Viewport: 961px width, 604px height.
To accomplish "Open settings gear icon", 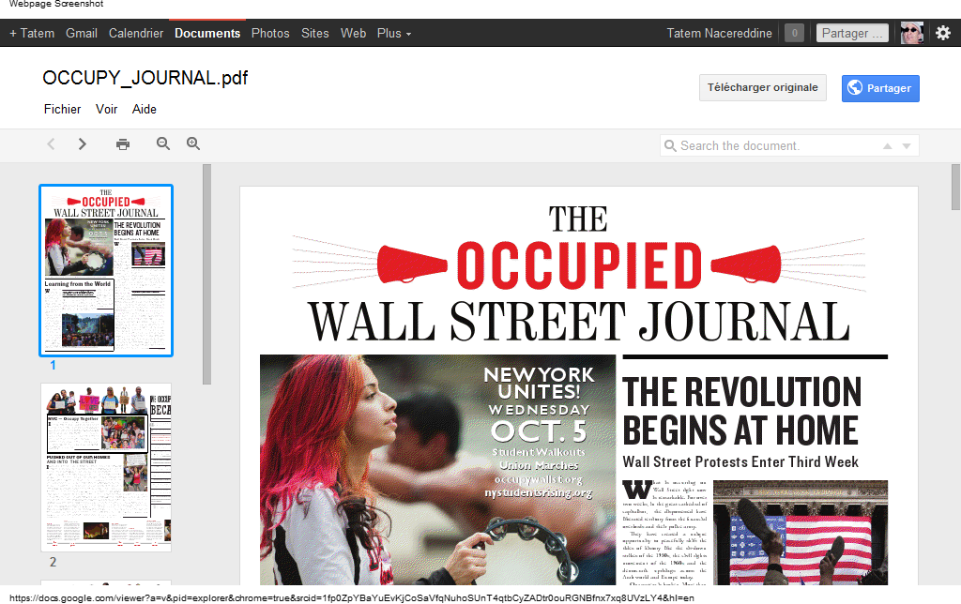I will tap(943, 33).
